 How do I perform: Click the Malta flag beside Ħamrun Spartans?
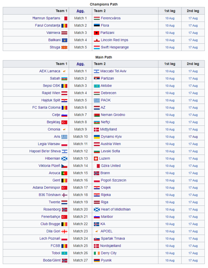coord(64,18)
